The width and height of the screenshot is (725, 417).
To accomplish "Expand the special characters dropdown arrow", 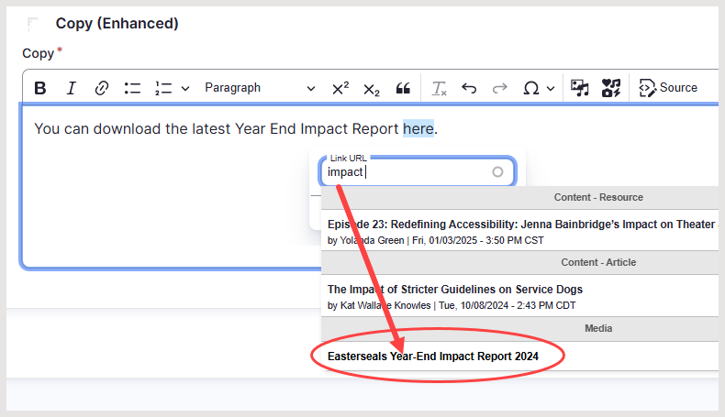I will [551, 88].
